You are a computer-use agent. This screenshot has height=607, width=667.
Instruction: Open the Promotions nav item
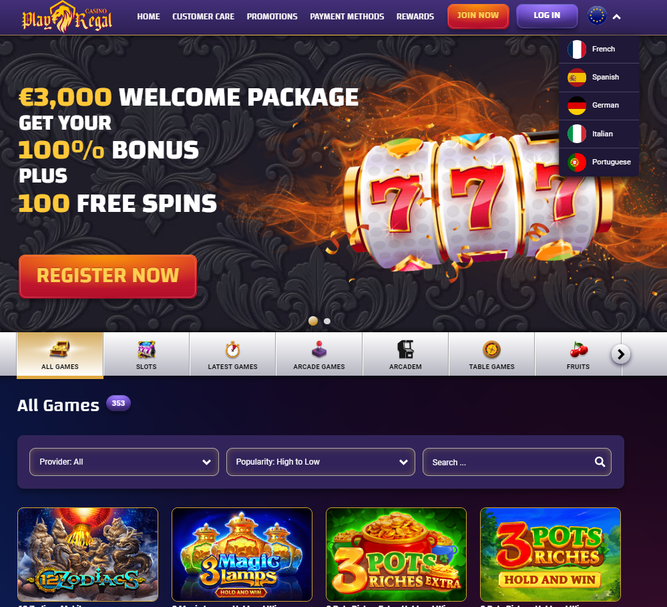(x=272, y=17)
